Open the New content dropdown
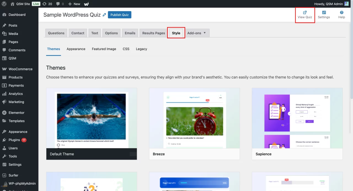Viewport: 353px width, 191px height. coord(74,4)
